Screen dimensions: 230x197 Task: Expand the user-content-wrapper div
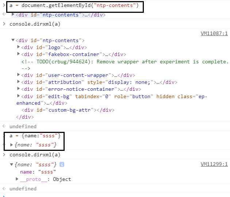click(18, 75)
